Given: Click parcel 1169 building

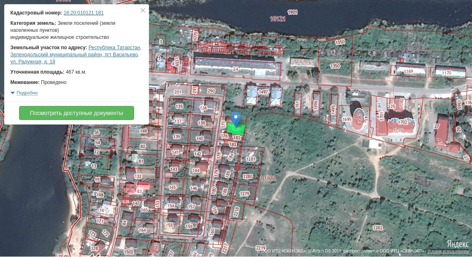Looking at the screenshot, I should tap(409, 71).
